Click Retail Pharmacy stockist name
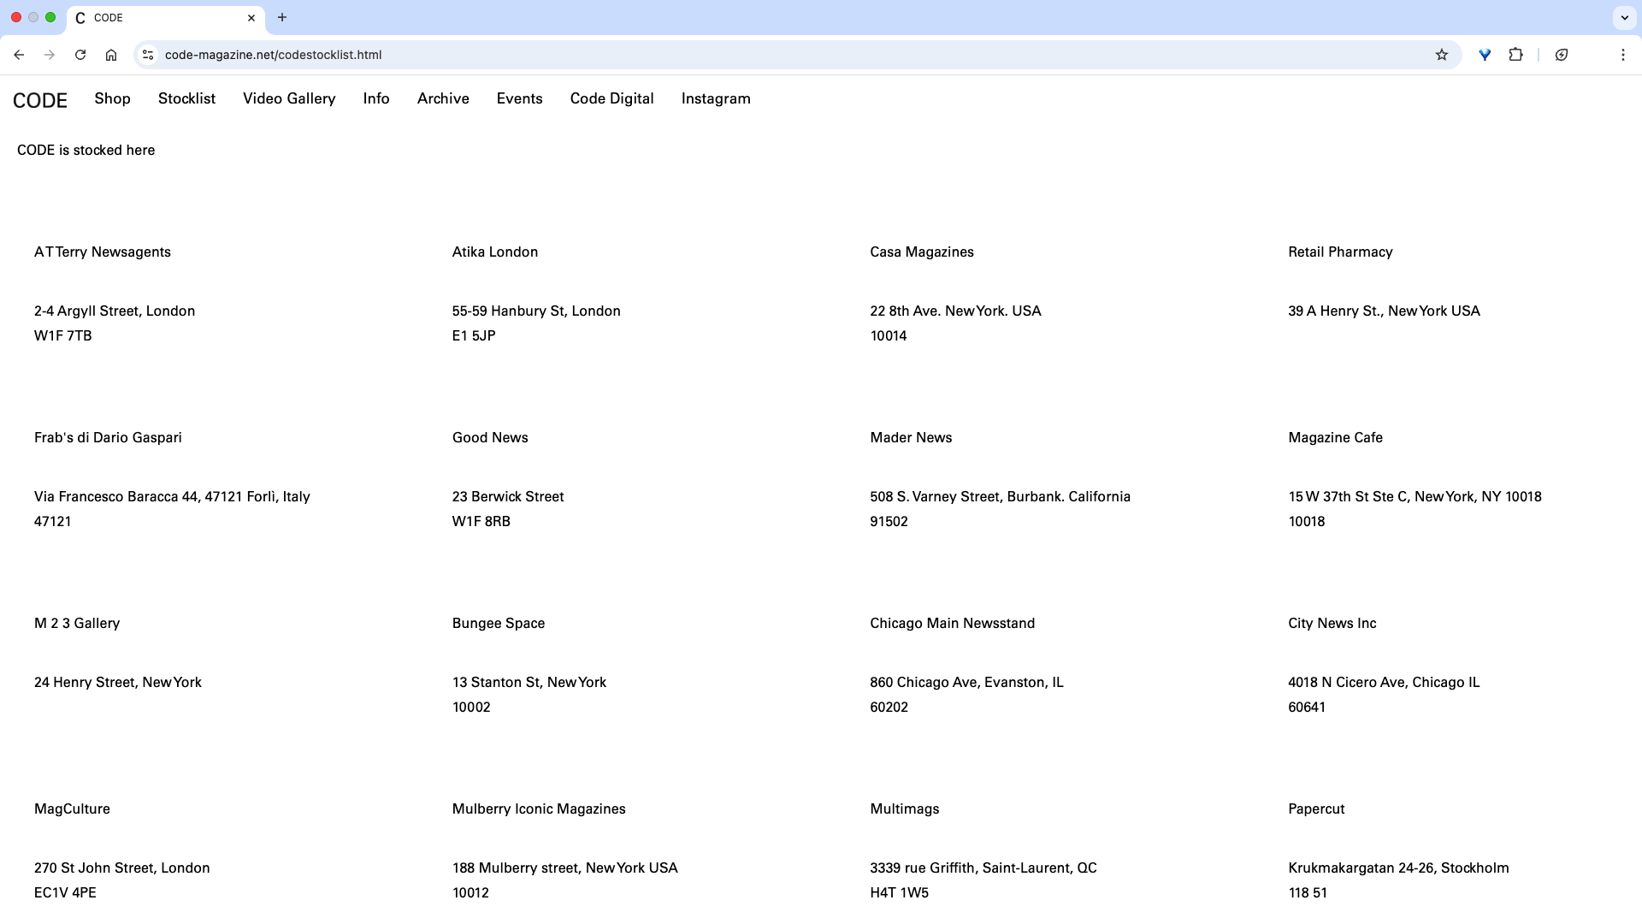 coord(1340,252)
